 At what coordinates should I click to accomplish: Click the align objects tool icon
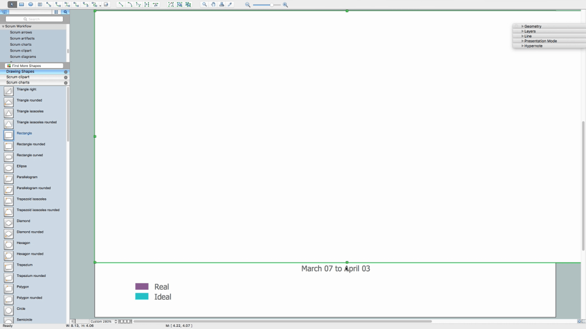point(188,4)
